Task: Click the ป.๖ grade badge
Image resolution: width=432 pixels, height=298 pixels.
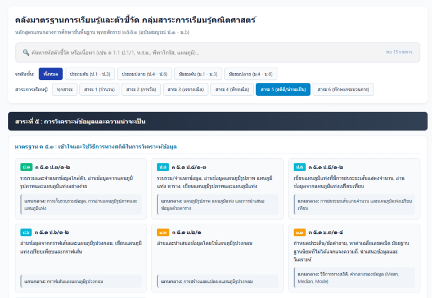Action: [x=26, y=232]
